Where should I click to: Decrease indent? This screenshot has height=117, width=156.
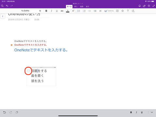(89, 11)
